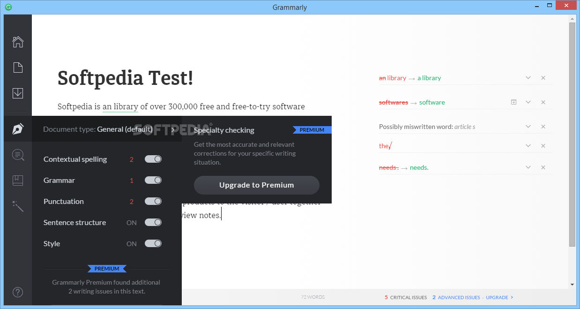Open the plagiarism magnifier icon
Viewport: 580px width, 309px height.
click(x=18, y=154)
